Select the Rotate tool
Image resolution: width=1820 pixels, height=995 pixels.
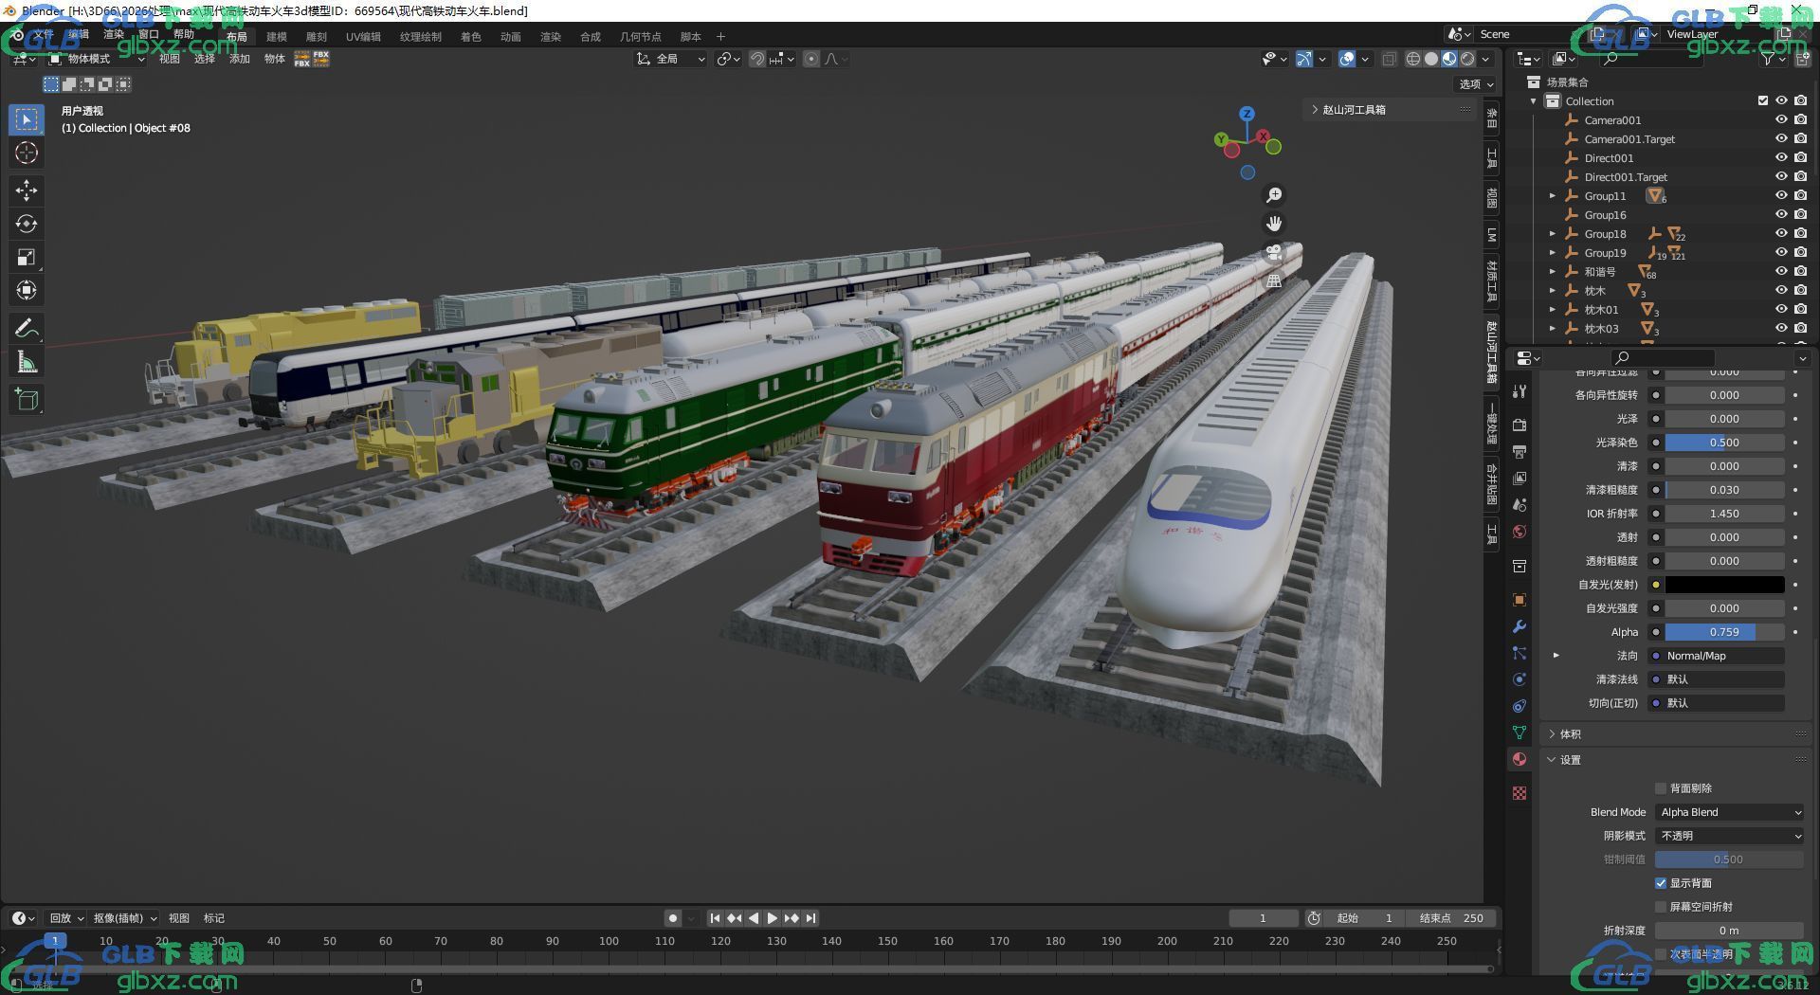[27, 224]
